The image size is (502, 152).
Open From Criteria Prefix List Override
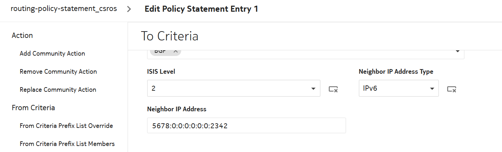tap(66, 126)
